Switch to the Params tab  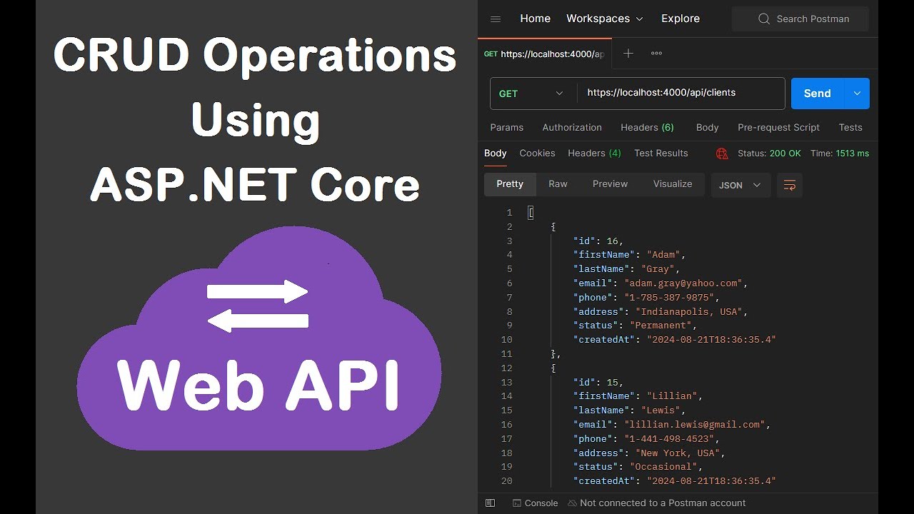tap(507, 127)
